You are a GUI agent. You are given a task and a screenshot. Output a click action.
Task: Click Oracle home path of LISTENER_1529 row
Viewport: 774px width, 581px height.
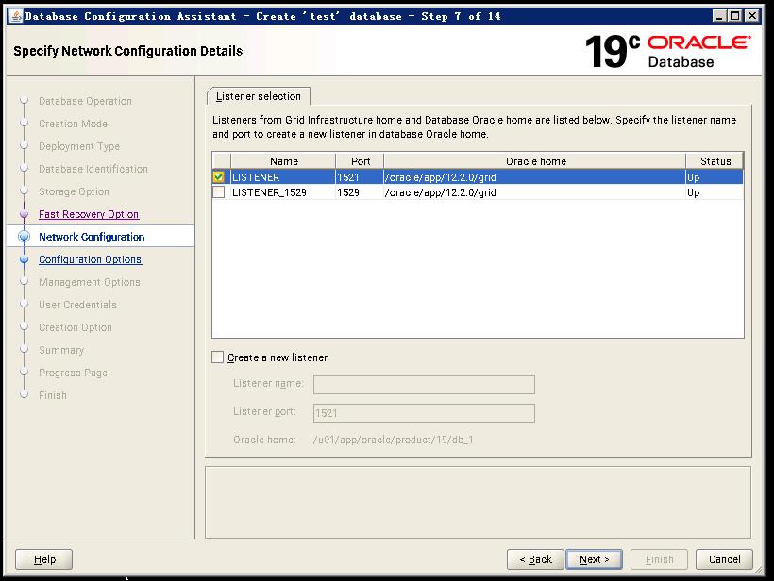pyautogui.click(x=535, y=192)
